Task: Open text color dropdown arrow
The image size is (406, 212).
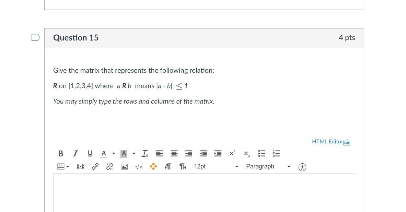Action: click(113, 153)
